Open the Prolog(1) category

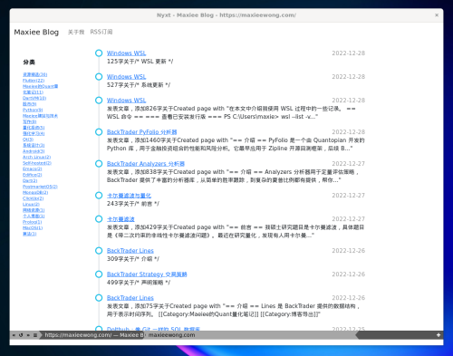pyautogui.click(x=32, y=222)
